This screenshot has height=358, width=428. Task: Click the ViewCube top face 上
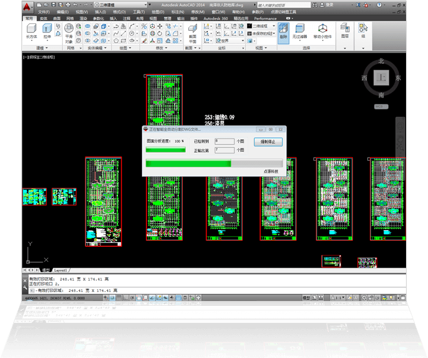point(382,78)
